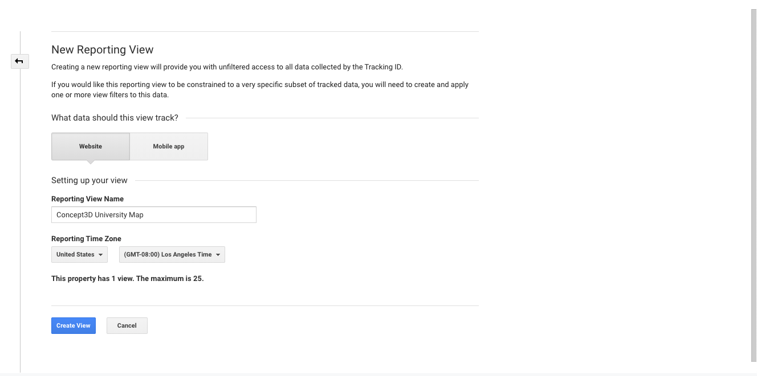Click the view filters explanation paragraph

(260, 89)
